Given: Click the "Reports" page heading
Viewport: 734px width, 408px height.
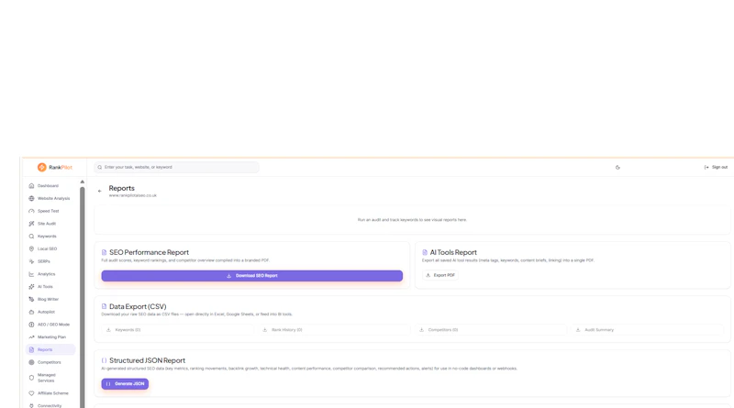Looking at the screenshot, I should click(x=122, y=188).
